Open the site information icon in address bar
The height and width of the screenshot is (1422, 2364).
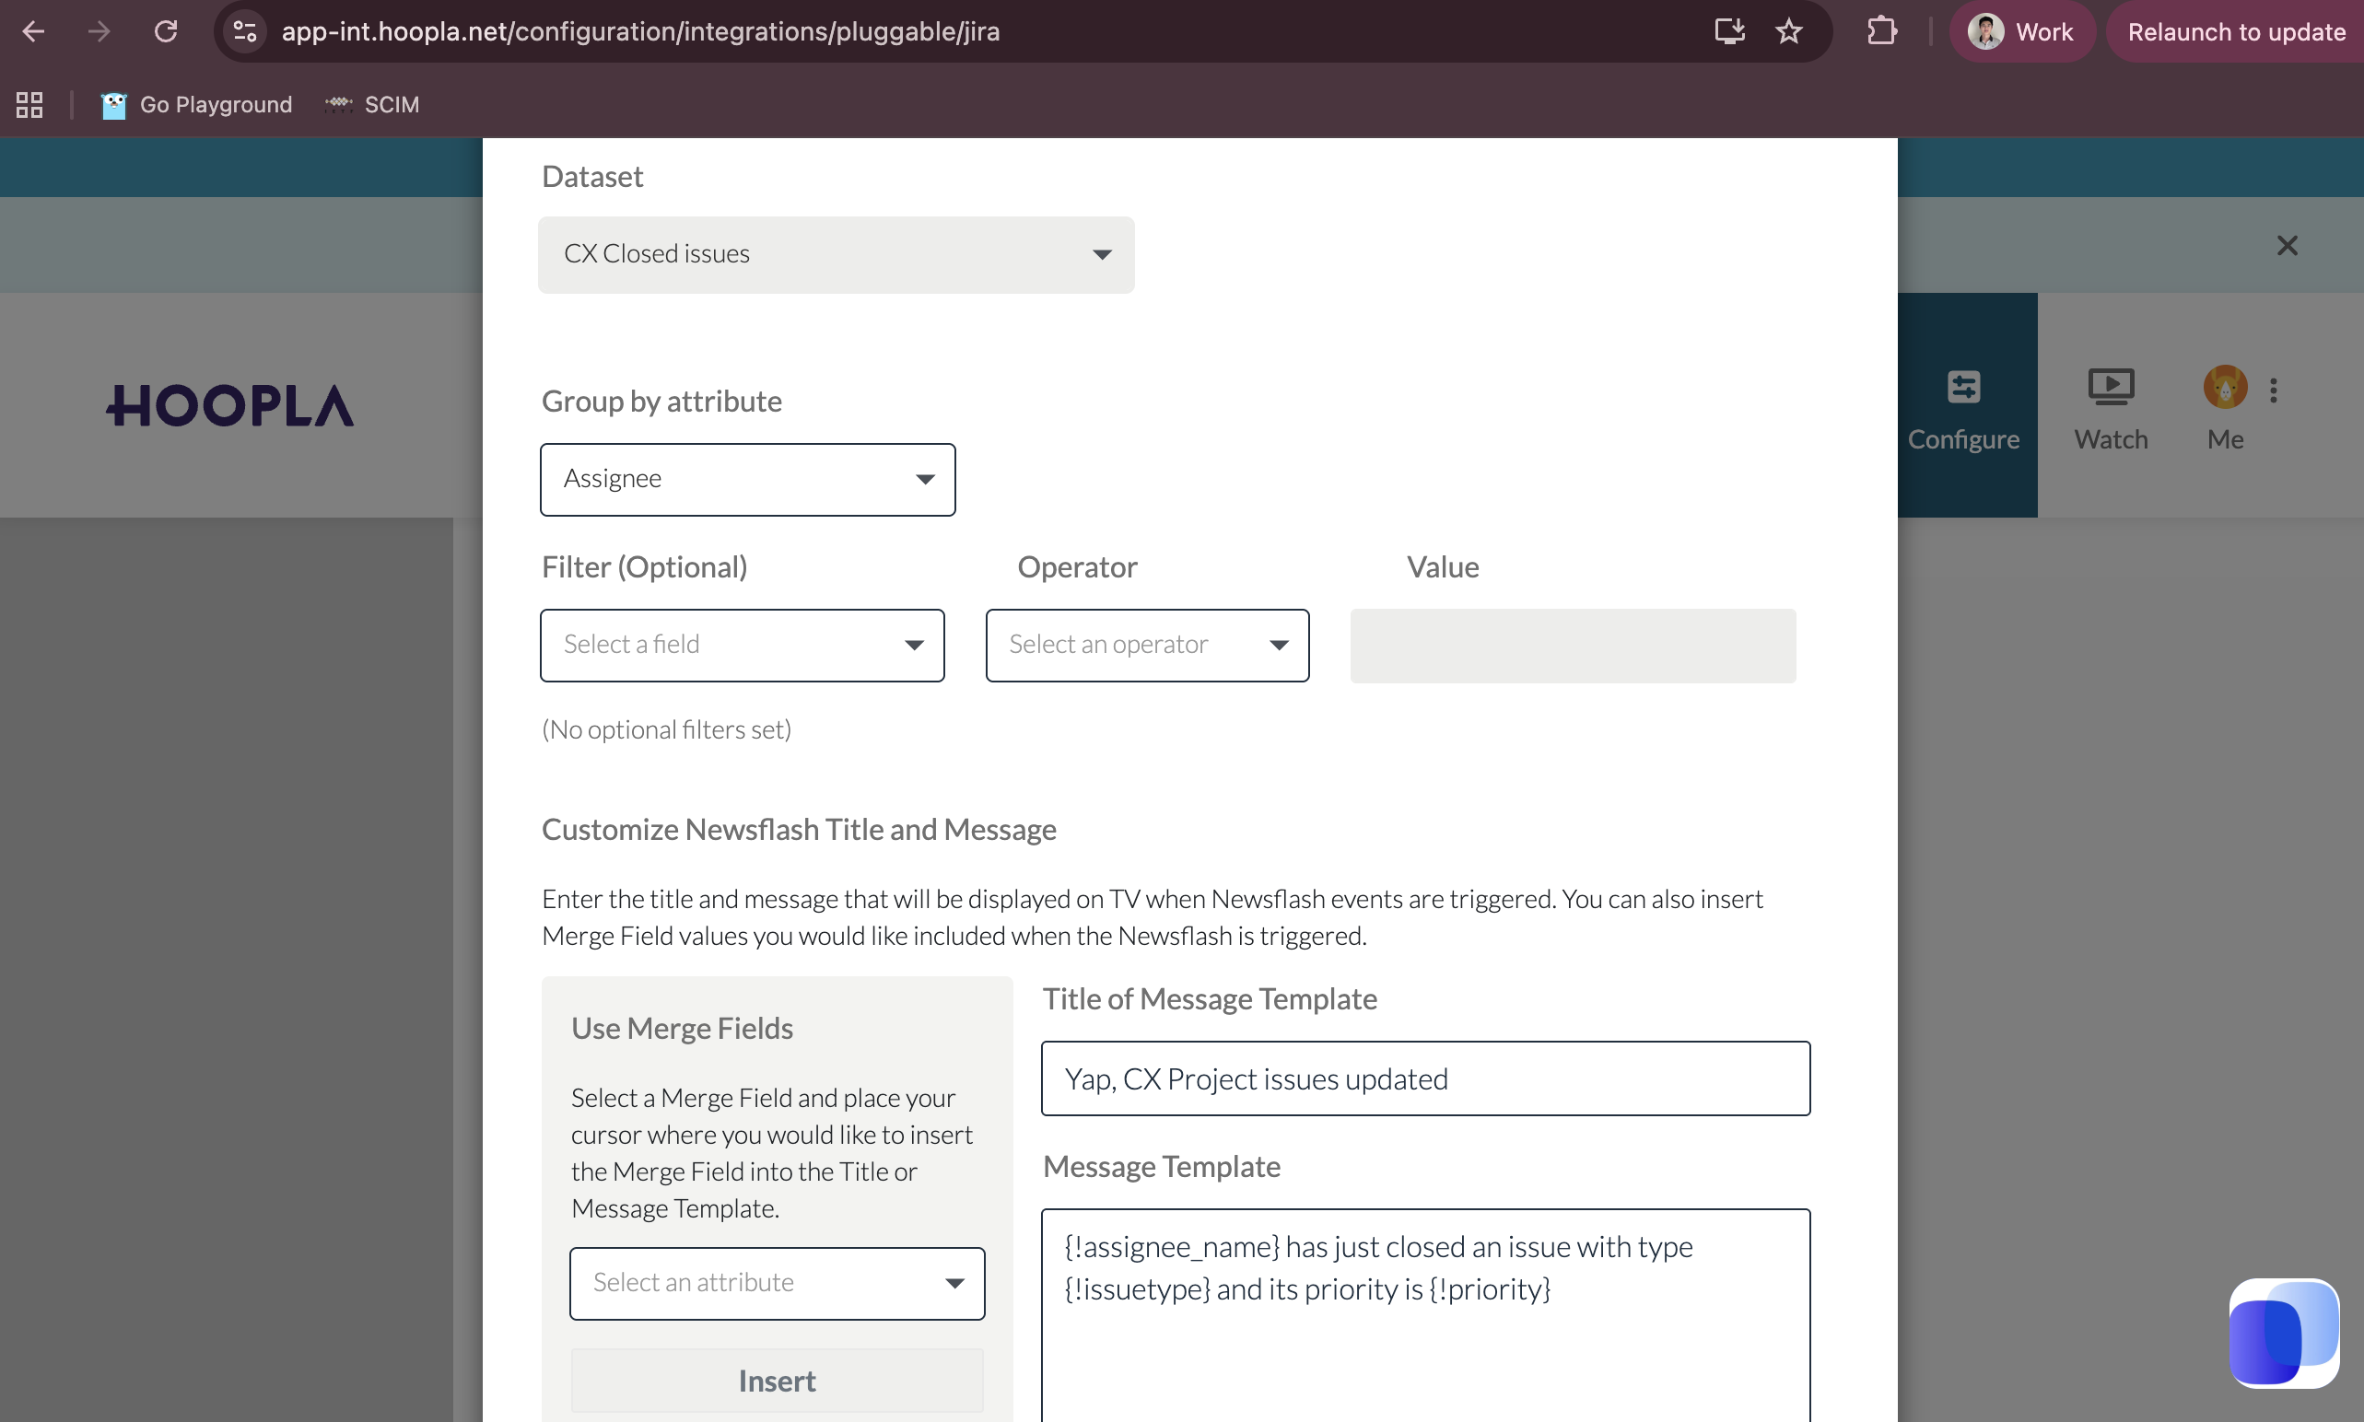coord(245,31)
